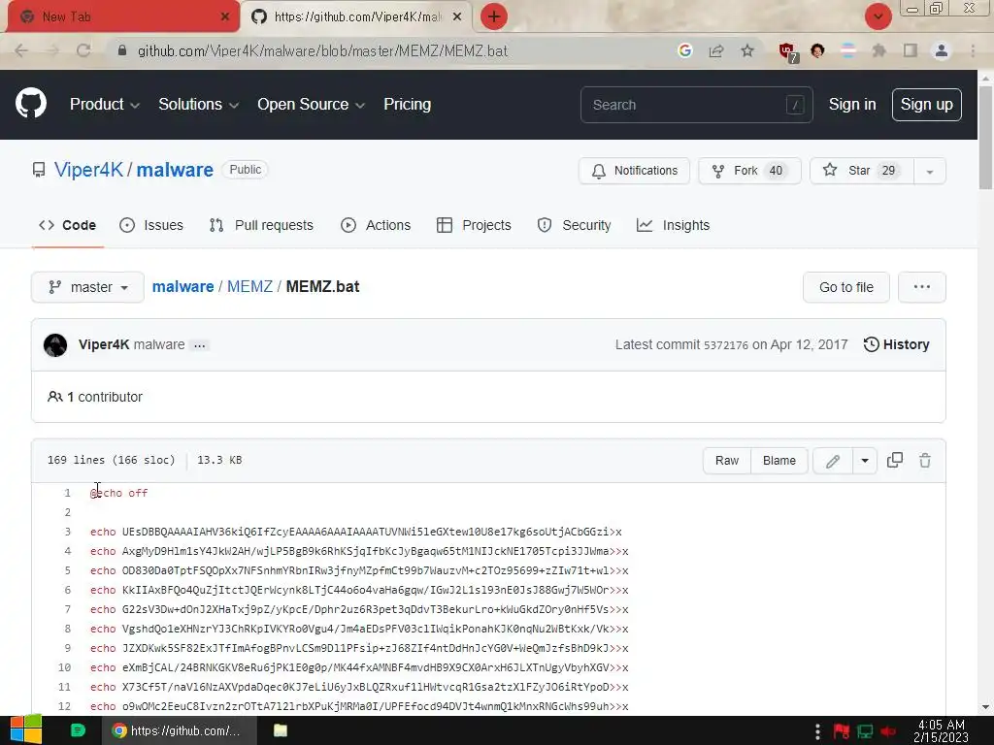Screen dimensions: 994x745
Task: Click the Google icon in address bar
Action: (684, 50)
